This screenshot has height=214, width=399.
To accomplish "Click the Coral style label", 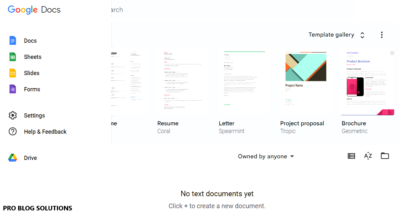I will 164,131.
